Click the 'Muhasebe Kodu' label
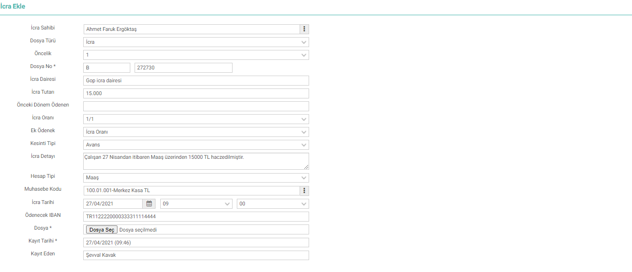 [x=43, y=189]
